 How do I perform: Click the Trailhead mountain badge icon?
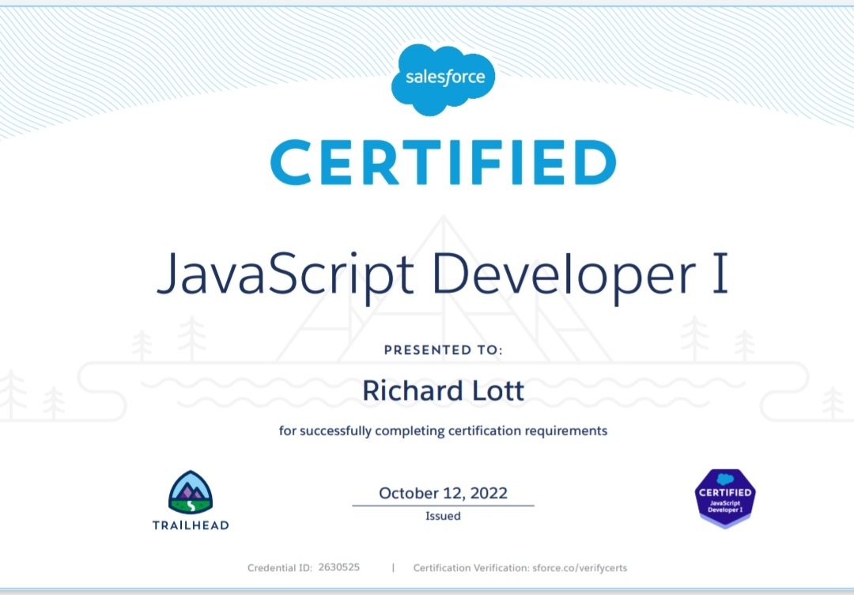pyautogui.click(x=191, y=492)
